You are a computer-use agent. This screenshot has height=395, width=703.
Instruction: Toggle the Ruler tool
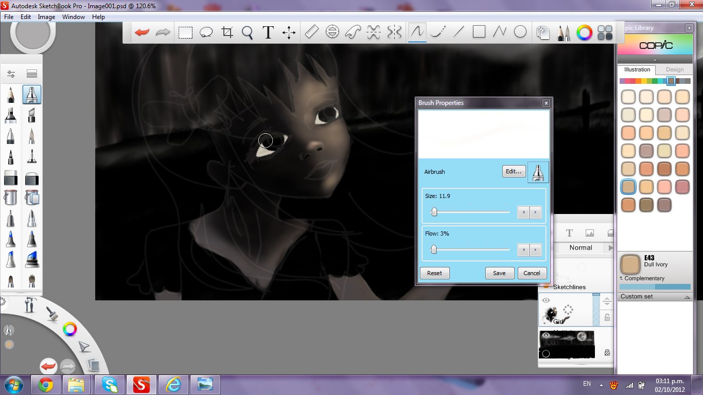coord(311,32)
